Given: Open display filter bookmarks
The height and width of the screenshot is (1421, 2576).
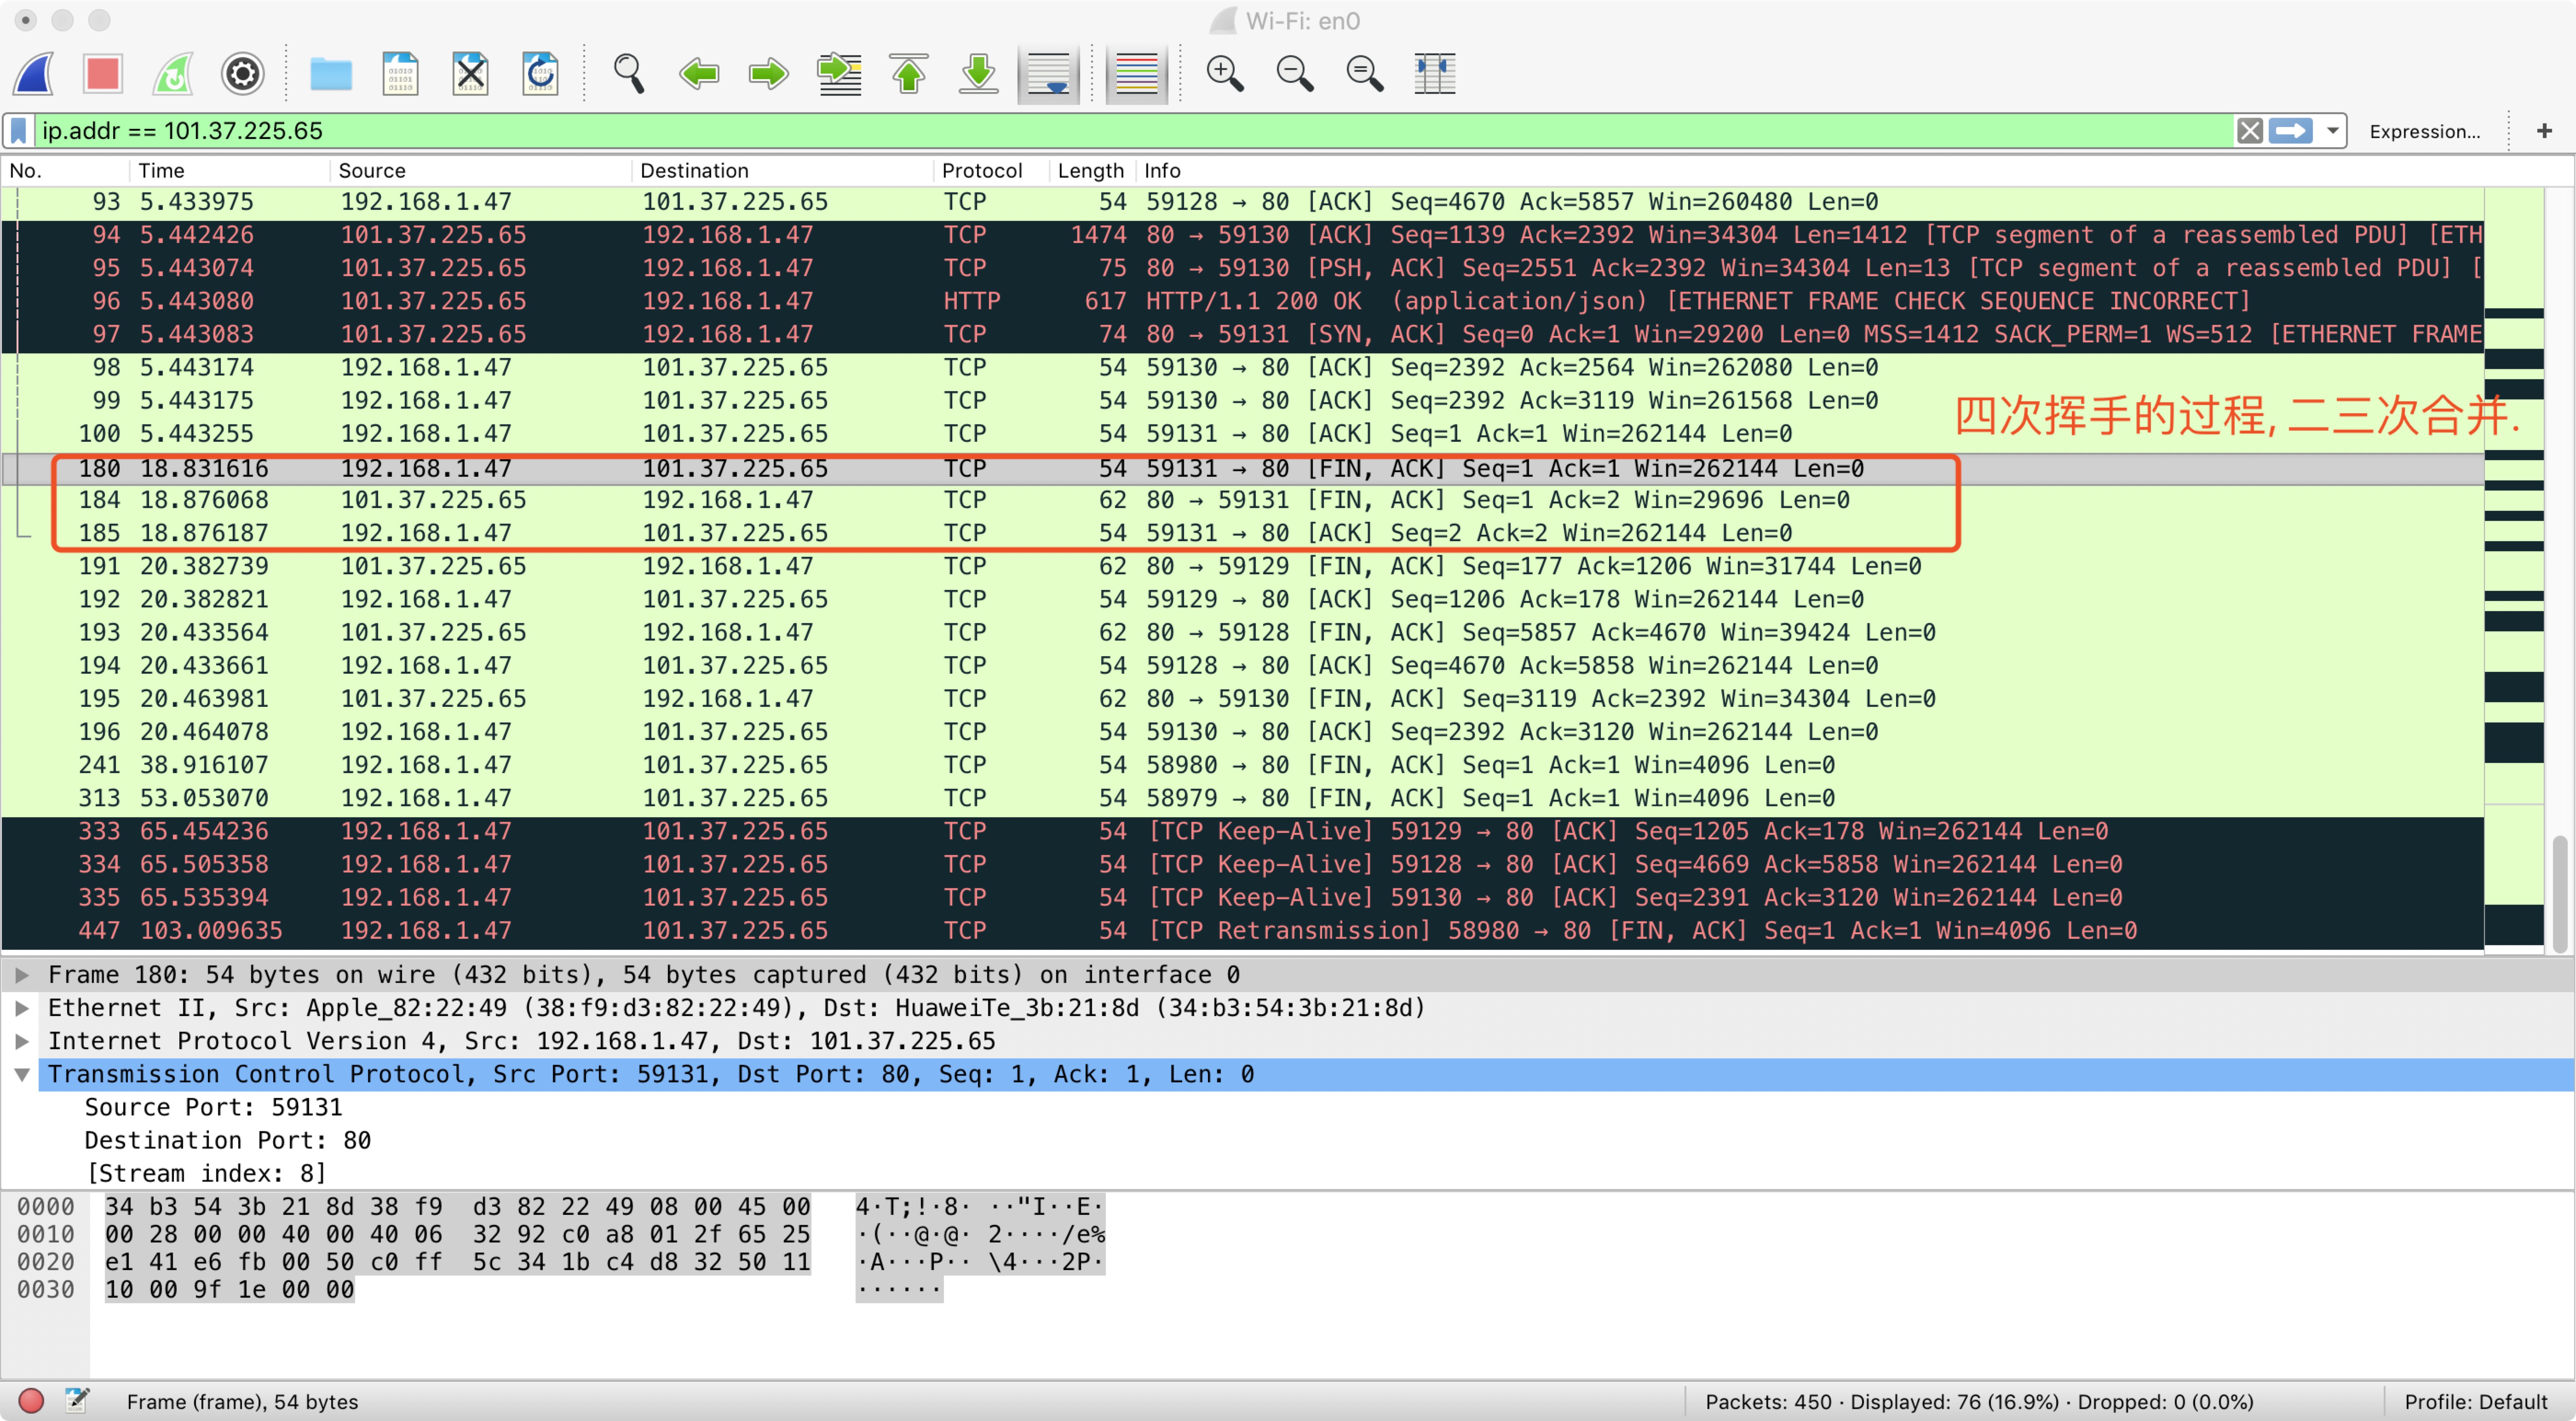Looking at the screenshot, I should tap(18, 131).
